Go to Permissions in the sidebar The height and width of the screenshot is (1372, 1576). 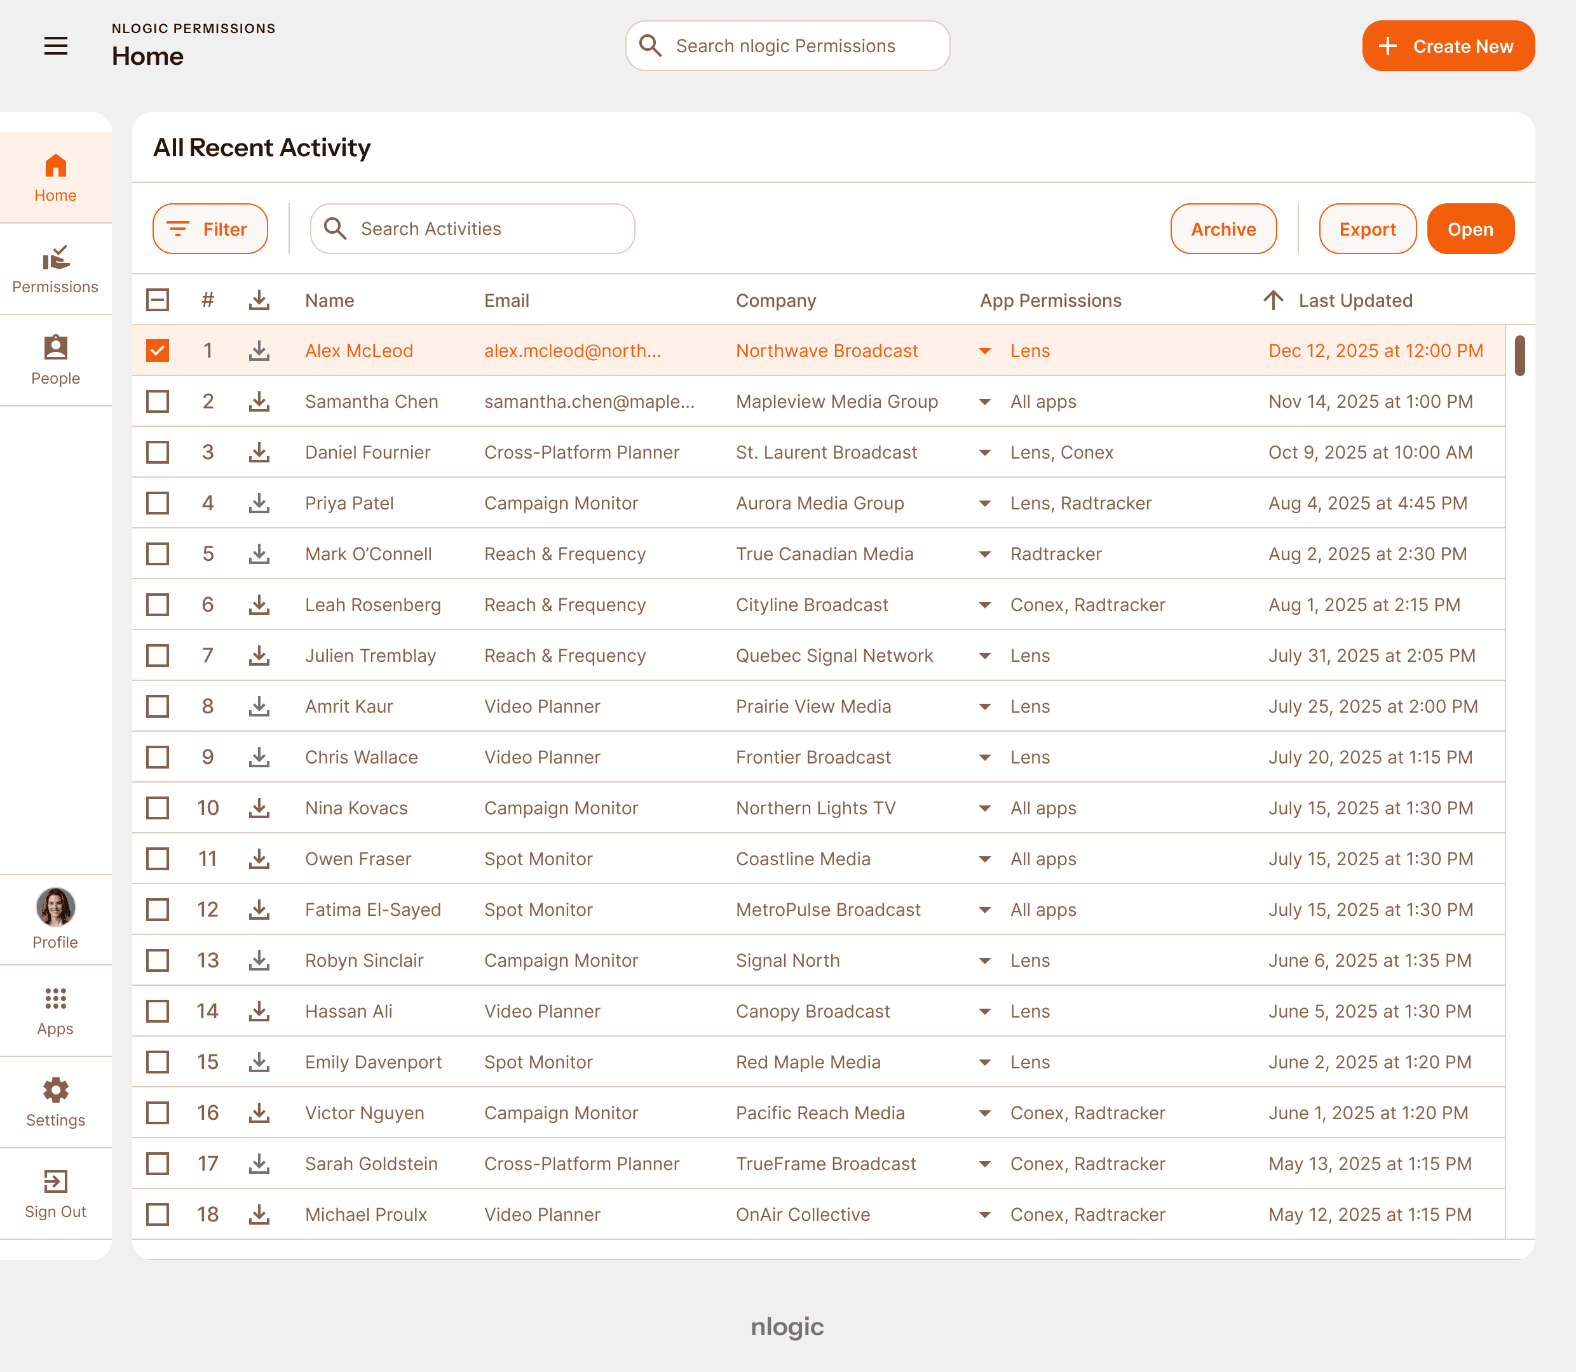55,269
